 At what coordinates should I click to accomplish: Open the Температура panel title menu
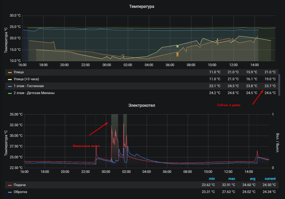(x=142, y=6)
